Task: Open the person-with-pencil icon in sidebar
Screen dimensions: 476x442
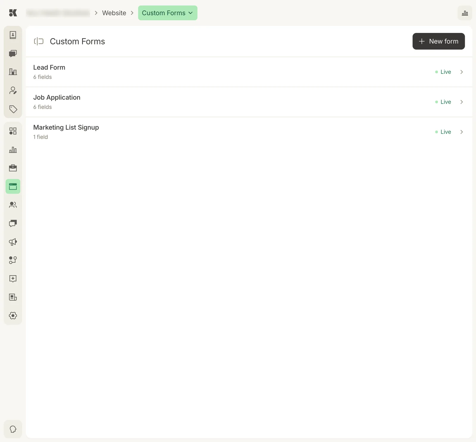Action: 13,90
